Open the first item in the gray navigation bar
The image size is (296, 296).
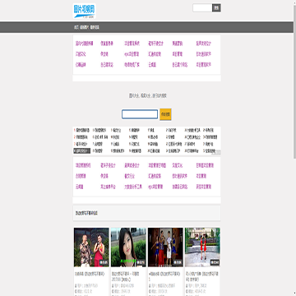click(76, 27)
